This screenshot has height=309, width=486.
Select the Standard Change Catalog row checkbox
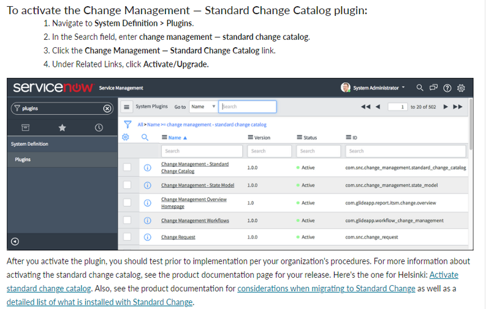pyautogui.click(x=127, y=167)
